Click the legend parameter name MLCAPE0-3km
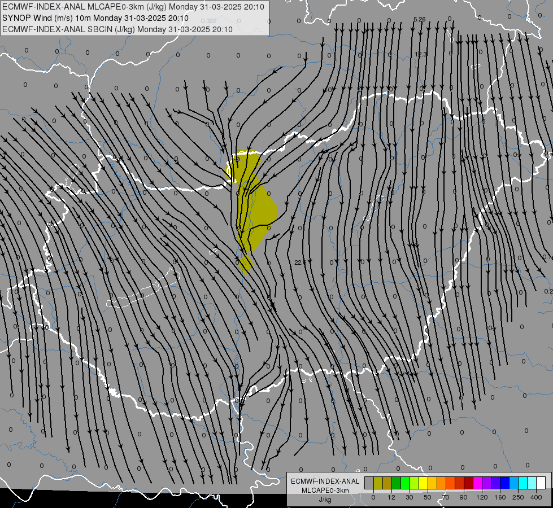The height and width of the screenshot is (508, 553). tap(325, 491)
